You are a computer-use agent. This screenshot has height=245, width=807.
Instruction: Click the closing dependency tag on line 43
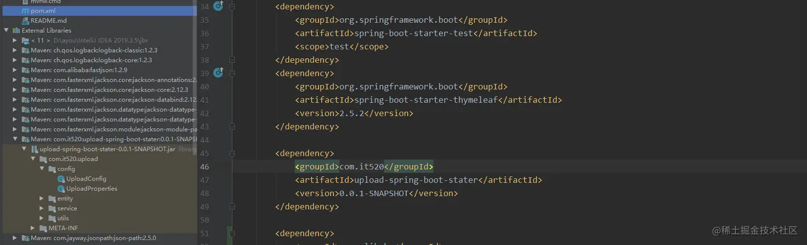point(307,127)
